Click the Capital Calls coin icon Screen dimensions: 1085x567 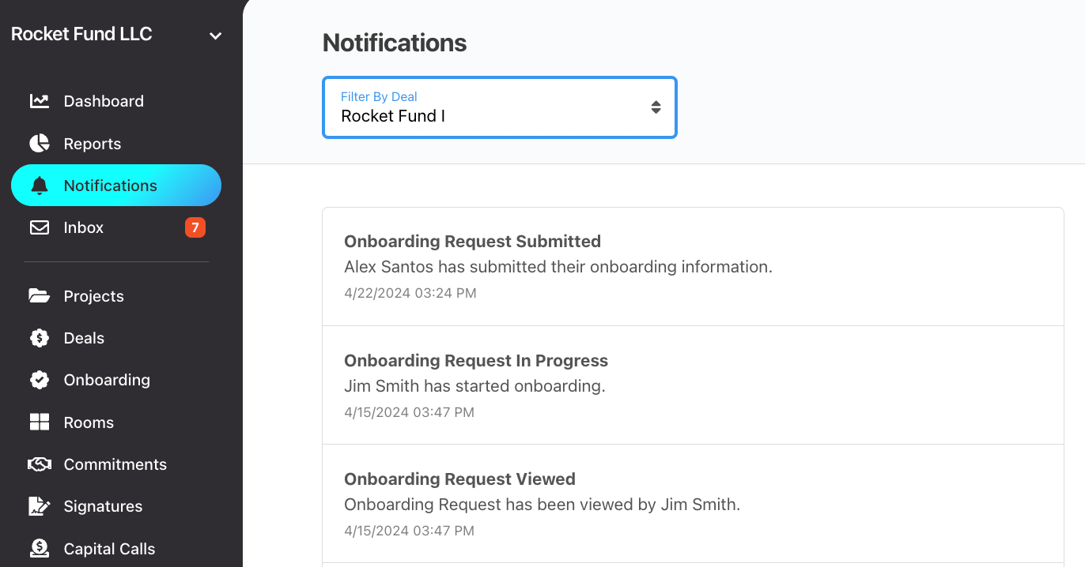point(40,548)
